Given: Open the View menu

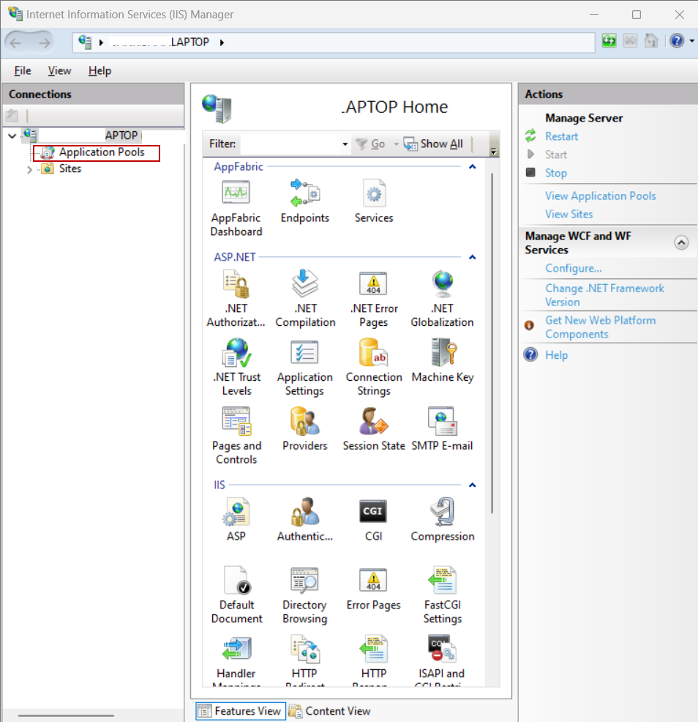Looking at the screenshot, I should click(x=59, y=70).
